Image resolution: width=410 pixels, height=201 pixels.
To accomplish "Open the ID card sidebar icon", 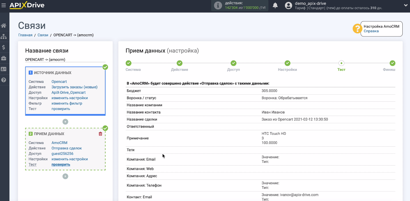I will [4, 69].
